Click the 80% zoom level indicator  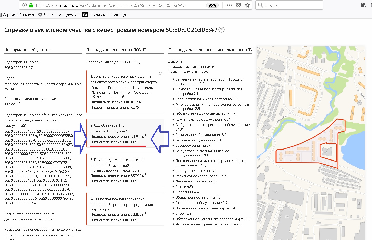pyautogui.click(x=212, y=5)
